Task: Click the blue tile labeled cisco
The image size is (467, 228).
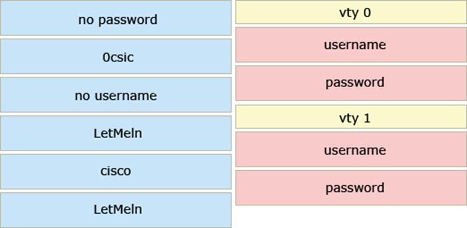Action: pos(116,171)
